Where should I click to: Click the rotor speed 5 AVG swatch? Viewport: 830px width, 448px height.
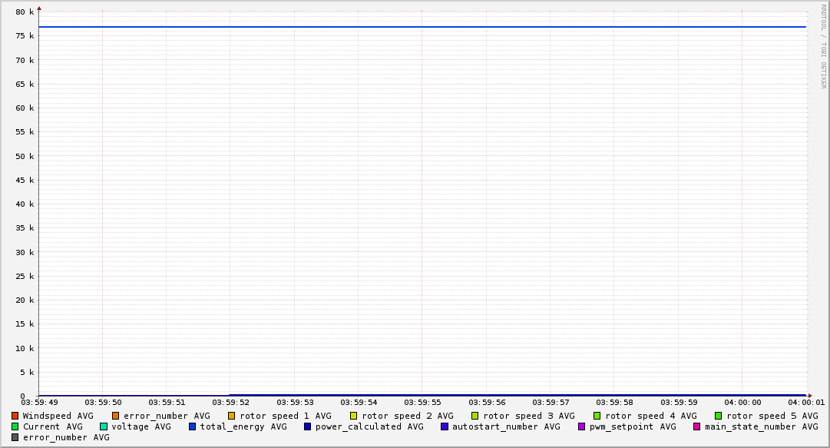pos(719,416)
